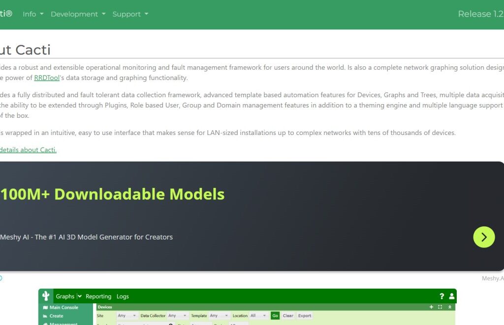Click the Release version link in navbar

click(x=481, y=14)
